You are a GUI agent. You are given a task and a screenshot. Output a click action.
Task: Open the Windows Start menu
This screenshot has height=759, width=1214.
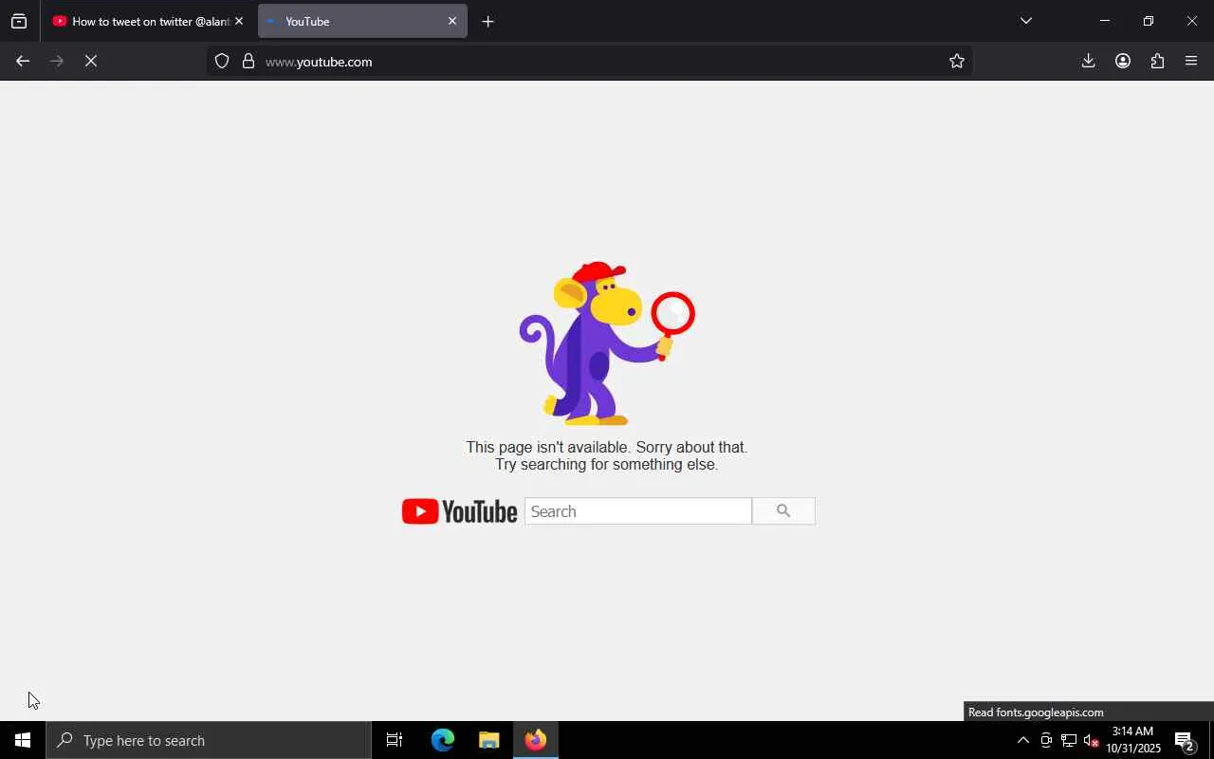23,740
